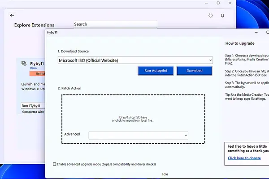269x179 pixels.
Task: Enable advanced upgrade mode checkbox
Action: click(x=55, y=164)
